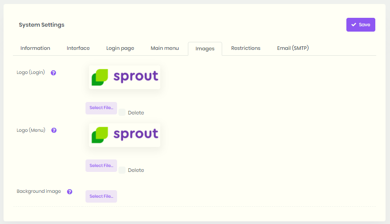390x224 pixels.
Task: Click the help icon beside Background image
Action: 69,191
